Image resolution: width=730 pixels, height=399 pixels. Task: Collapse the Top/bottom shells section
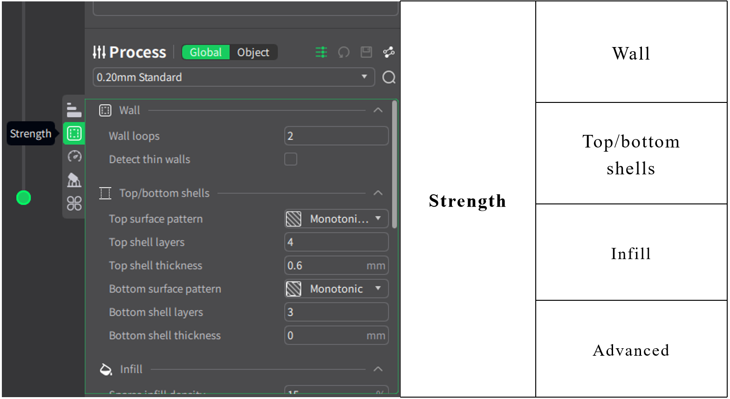pyautogui.click(x=378, y=193)
